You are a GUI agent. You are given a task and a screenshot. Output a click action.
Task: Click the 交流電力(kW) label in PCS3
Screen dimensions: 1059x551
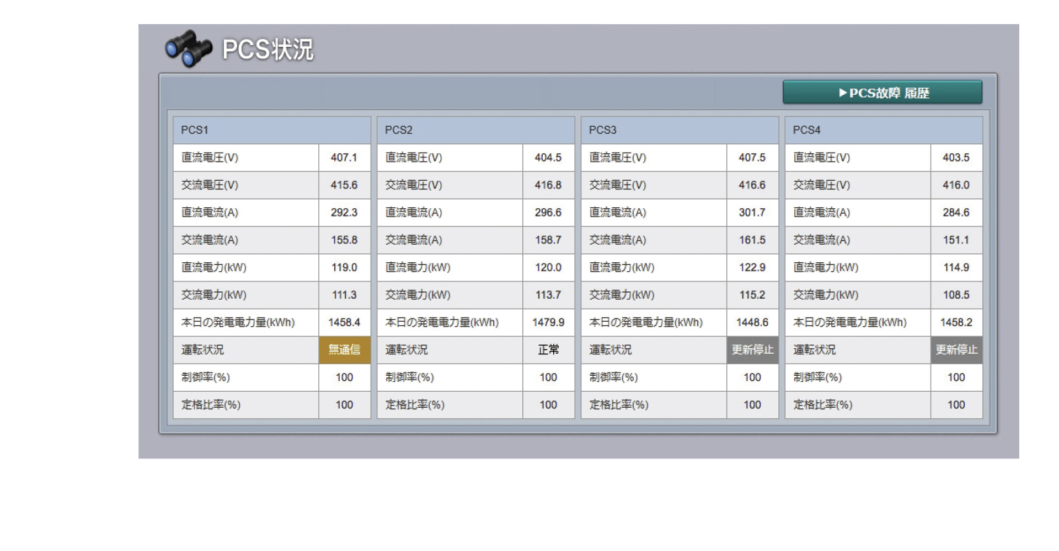coord(622,295)
